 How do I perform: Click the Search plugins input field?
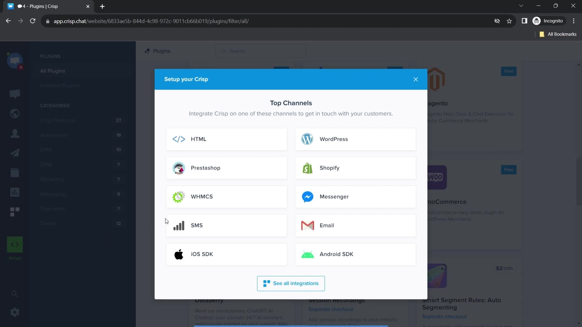pyautogui.click(x=261, y=51)
